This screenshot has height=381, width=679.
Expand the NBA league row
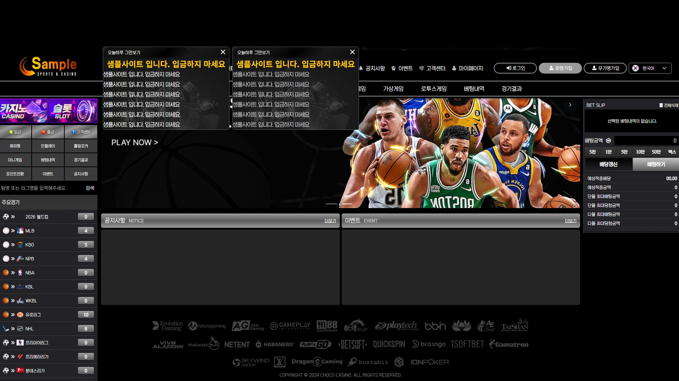pyautogui.click(x=49, y=273)
